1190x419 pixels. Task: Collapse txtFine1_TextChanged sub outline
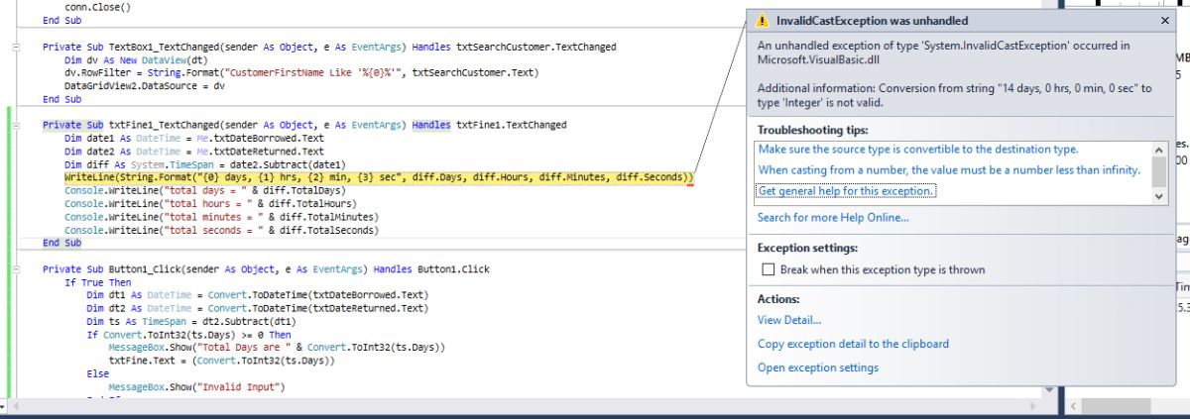(14, 126)
